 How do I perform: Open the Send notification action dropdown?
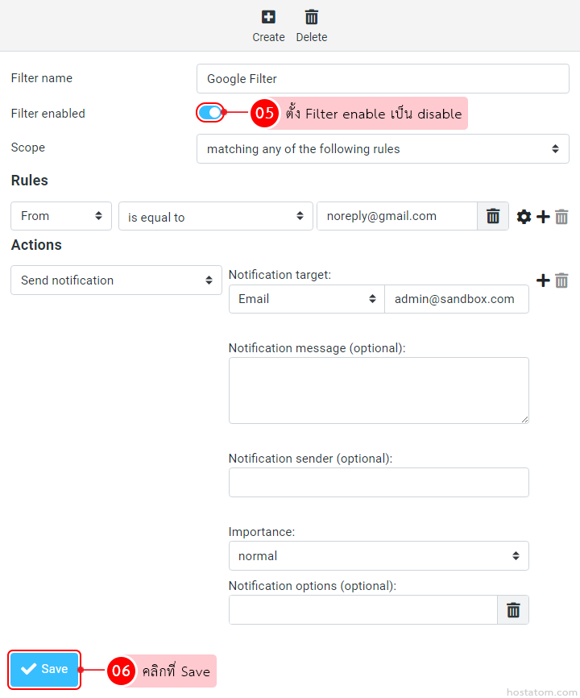point(116,280)
